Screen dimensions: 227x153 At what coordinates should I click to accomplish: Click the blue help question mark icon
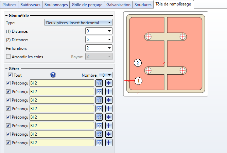tap(53, 75)
